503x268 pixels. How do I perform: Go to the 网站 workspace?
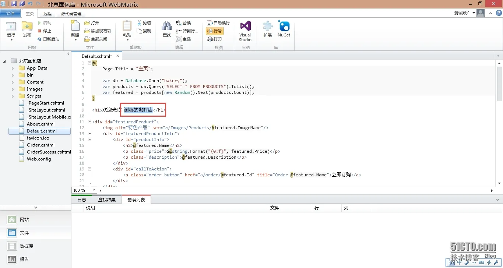[x=35, y=220]
